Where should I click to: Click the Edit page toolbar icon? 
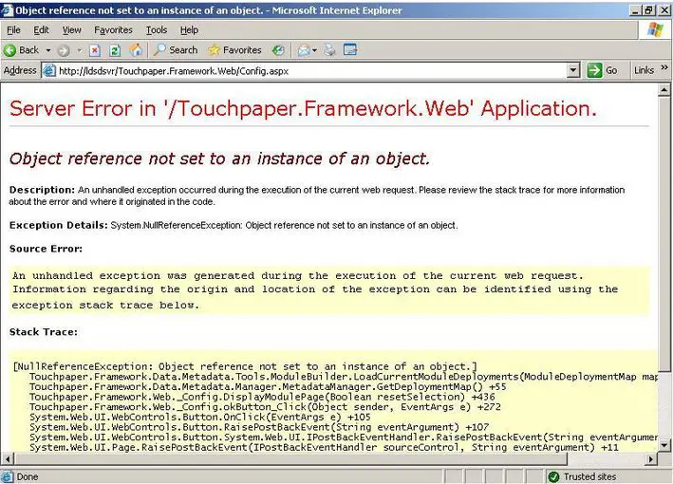point(350,49)
